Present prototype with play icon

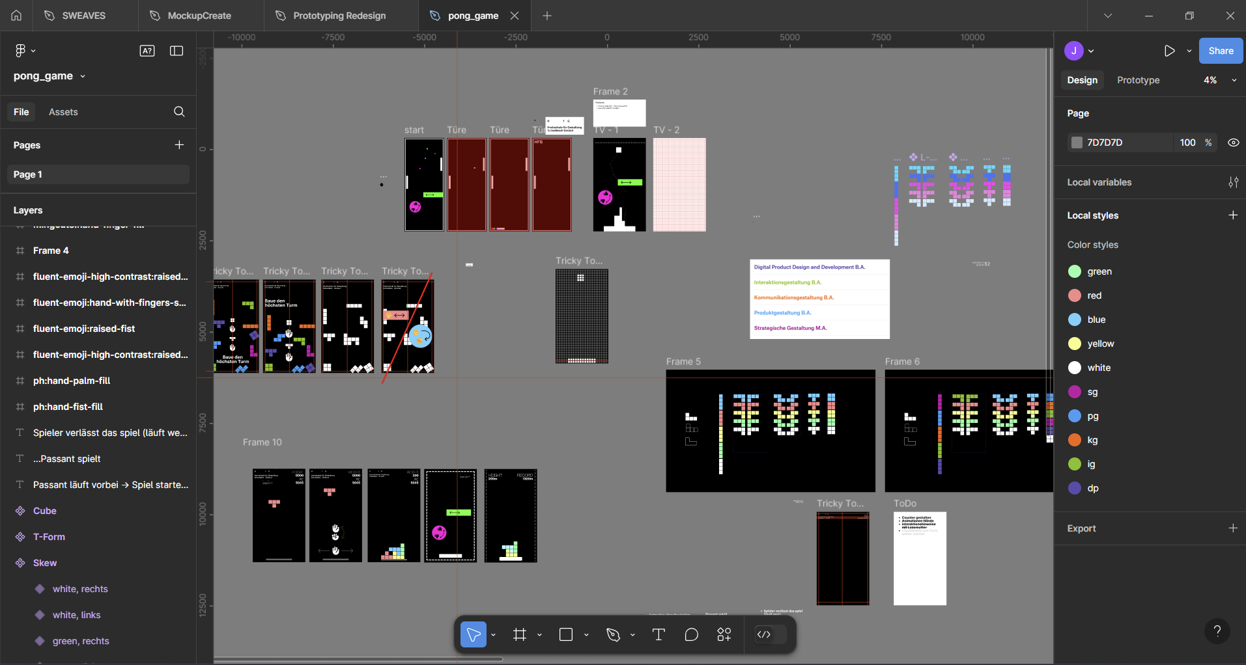pos(1170,51)
